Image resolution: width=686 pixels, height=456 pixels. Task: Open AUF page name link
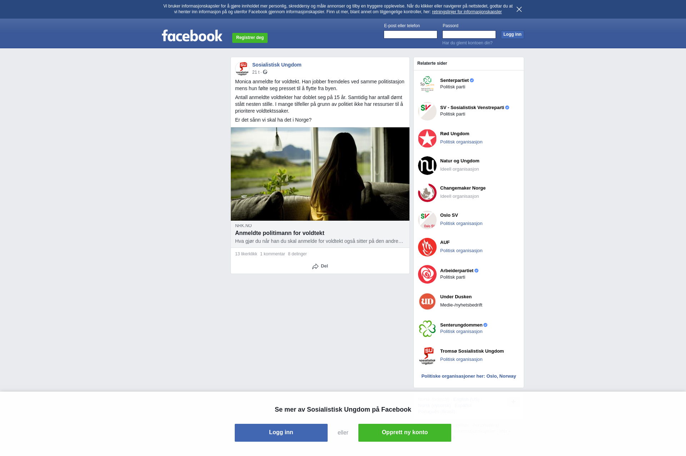[x=445, y=242]
